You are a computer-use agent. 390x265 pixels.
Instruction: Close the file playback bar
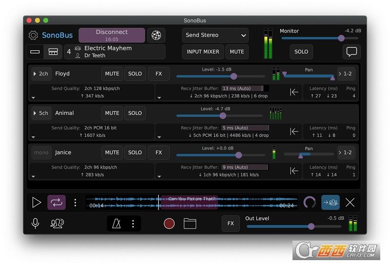pyautogui.click(x=350, y=203)
